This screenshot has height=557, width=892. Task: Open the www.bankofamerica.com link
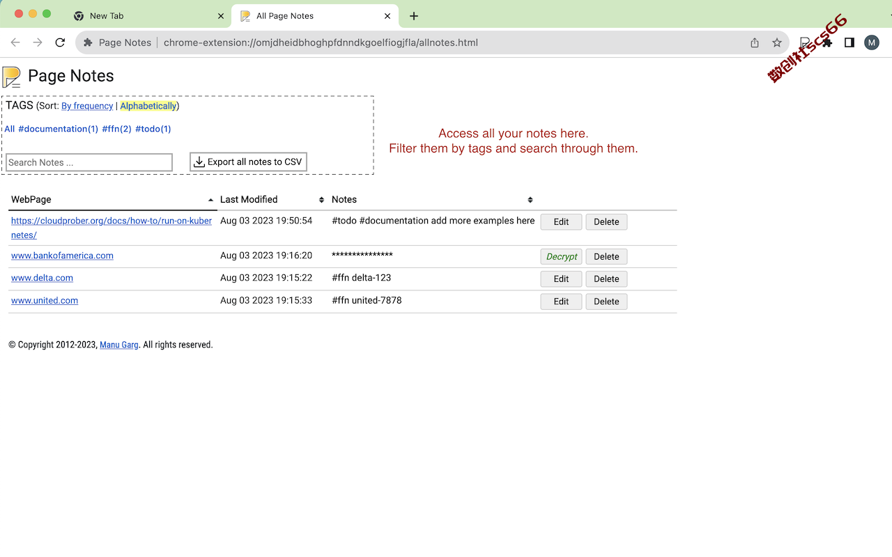(62, 256)
